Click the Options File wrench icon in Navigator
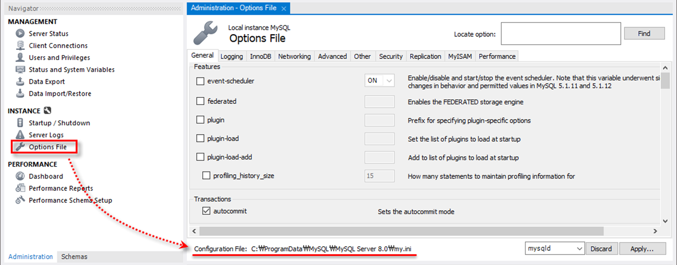Image resolution: width=677 pixels, height=265 pixels. coord(20,147)
